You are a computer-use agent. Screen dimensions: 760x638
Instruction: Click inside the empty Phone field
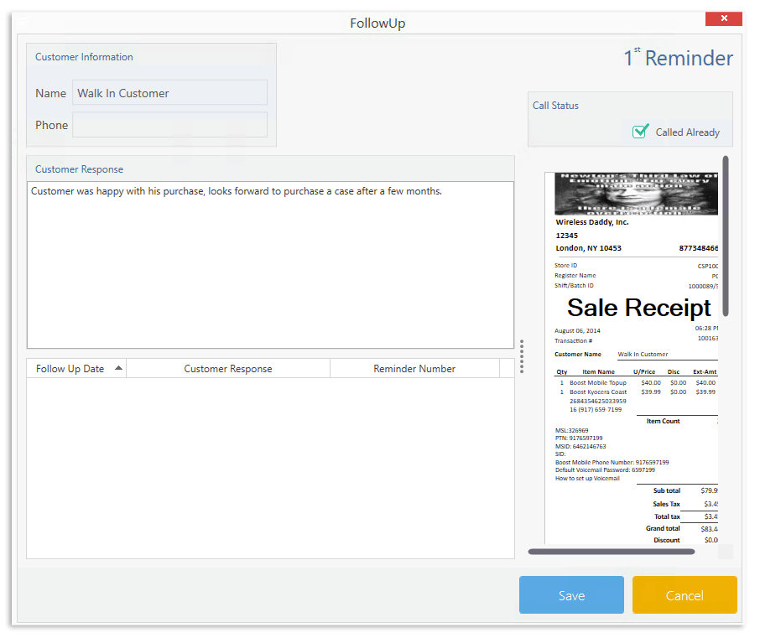point(169,124)
